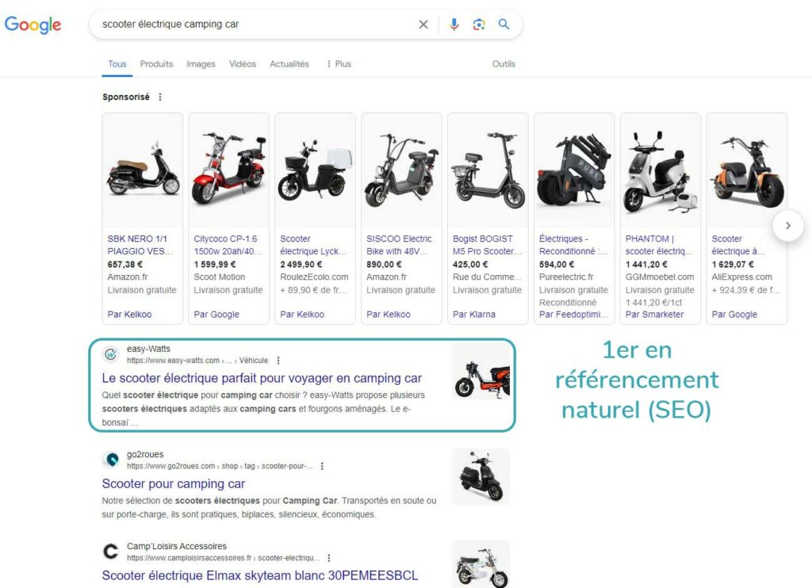Submit search with the magnifying glass icon
The width and height of the screenshot is (812, 588).
(x=504, y=25)
